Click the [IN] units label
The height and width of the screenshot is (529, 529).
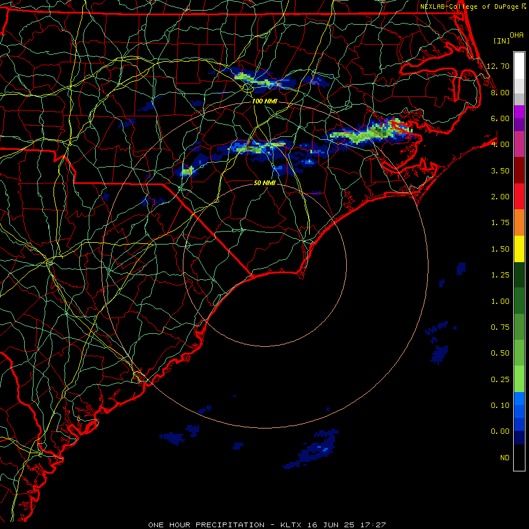pos(501,41)
